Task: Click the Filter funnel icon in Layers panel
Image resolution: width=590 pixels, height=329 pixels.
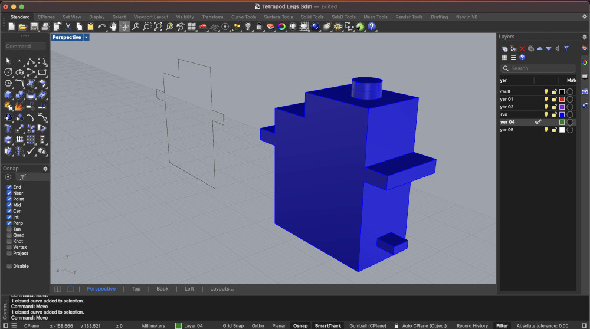Action: [566, 48]
